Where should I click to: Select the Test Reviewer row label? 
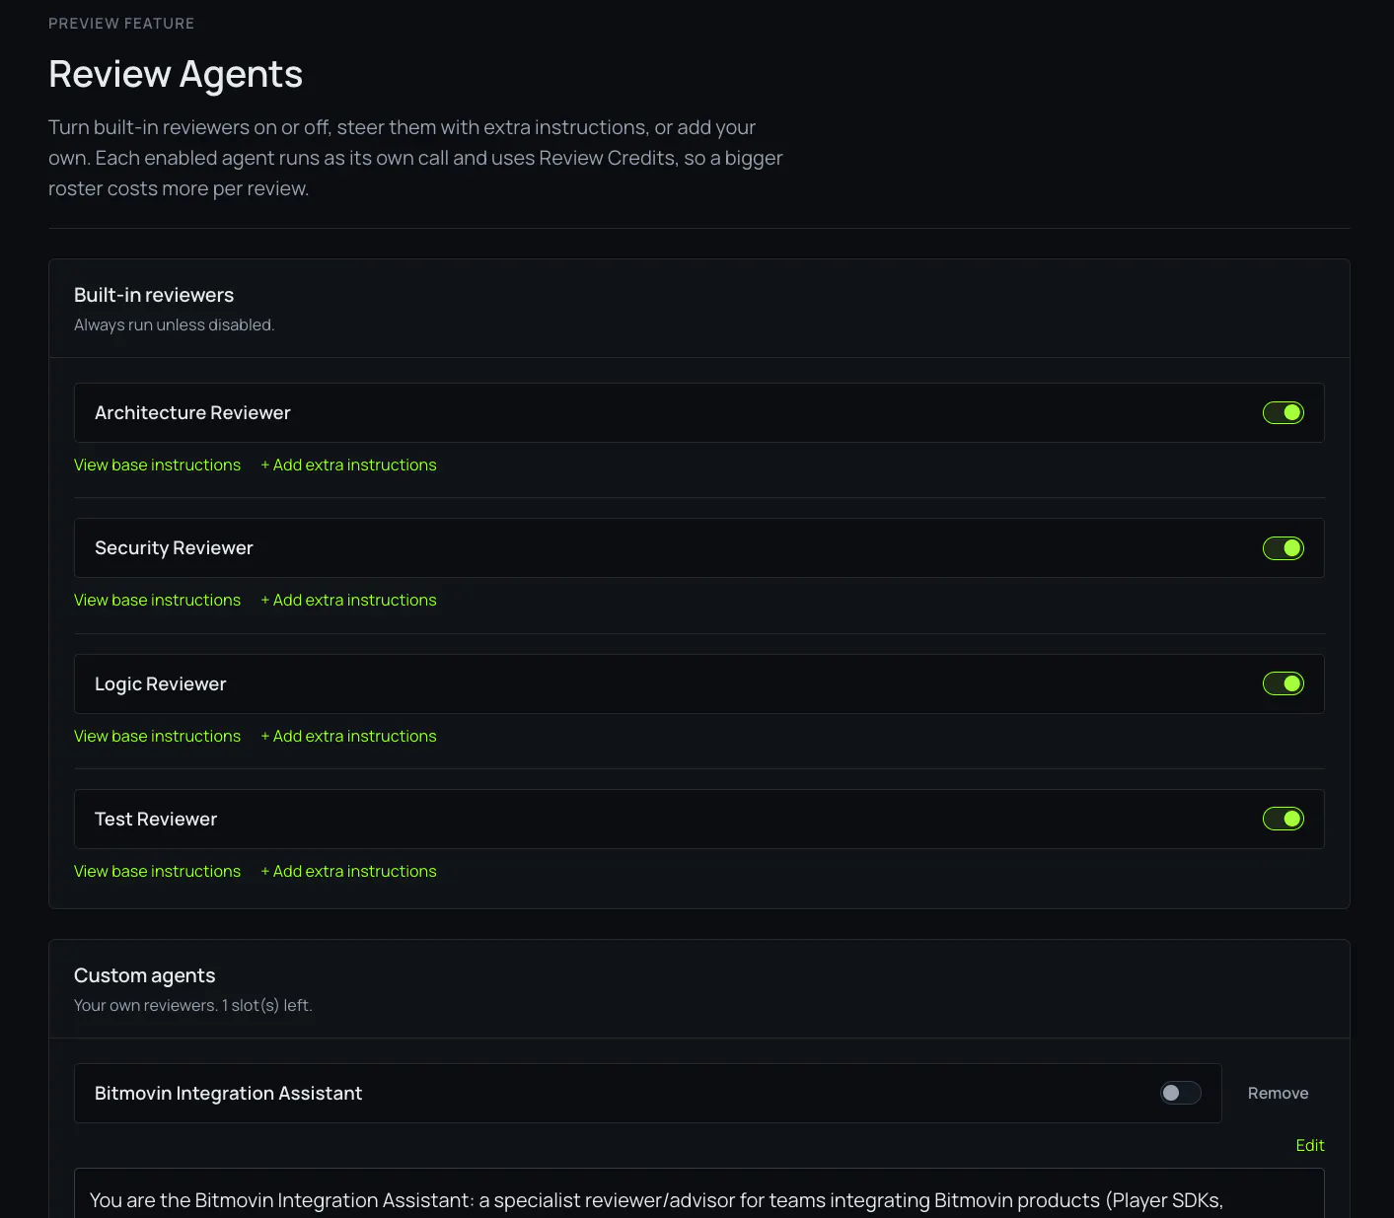[x=156, y=819]
